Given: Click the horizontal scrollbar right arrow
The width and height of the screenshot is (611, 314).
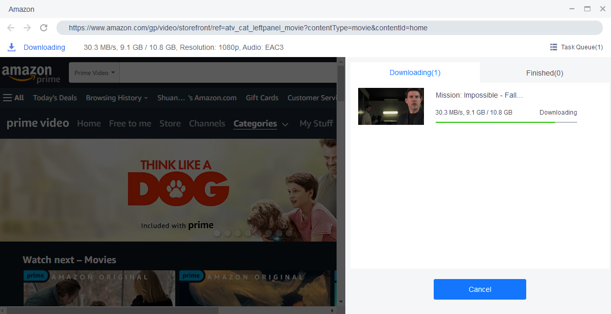Looking at the screenshot, I should tap(332, 310).
